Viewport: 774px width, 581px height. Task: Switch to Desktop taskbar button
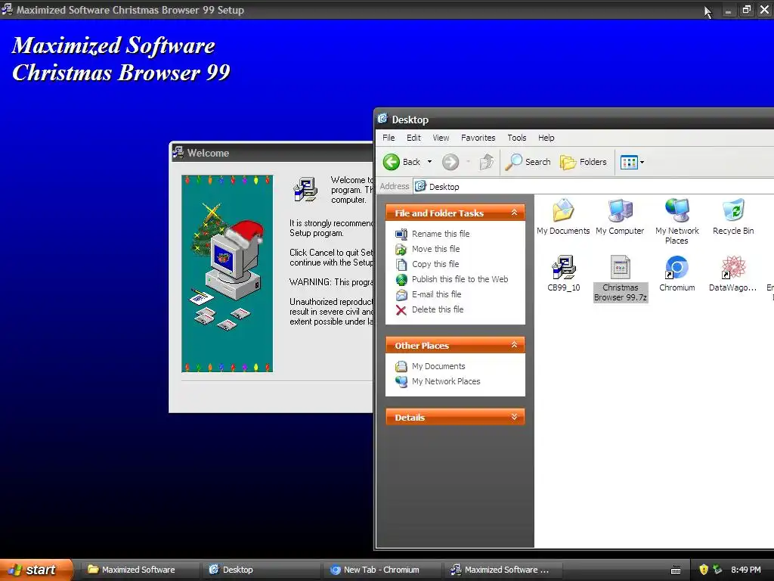point(260,570)
